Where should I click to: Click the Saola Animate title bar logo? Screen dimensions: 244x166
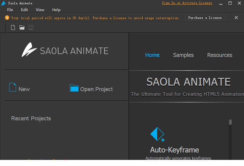click(3, 3)
